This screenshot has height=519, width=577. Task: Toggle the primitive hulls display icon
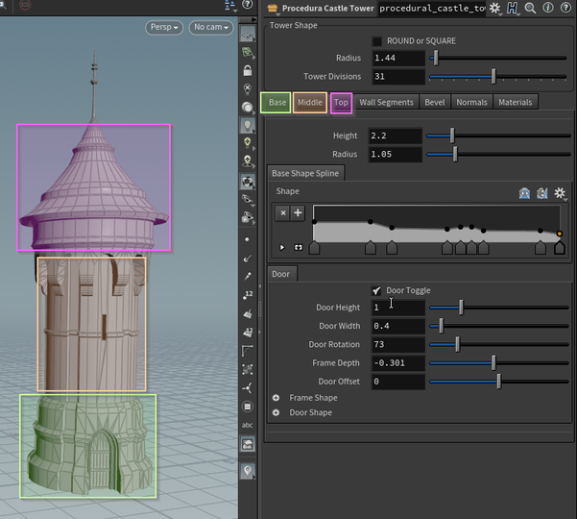click(x=248, y=351)
